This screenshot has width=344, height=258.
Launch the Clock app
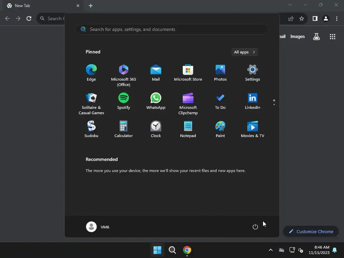pyautogui.click(x=156, y=129)
